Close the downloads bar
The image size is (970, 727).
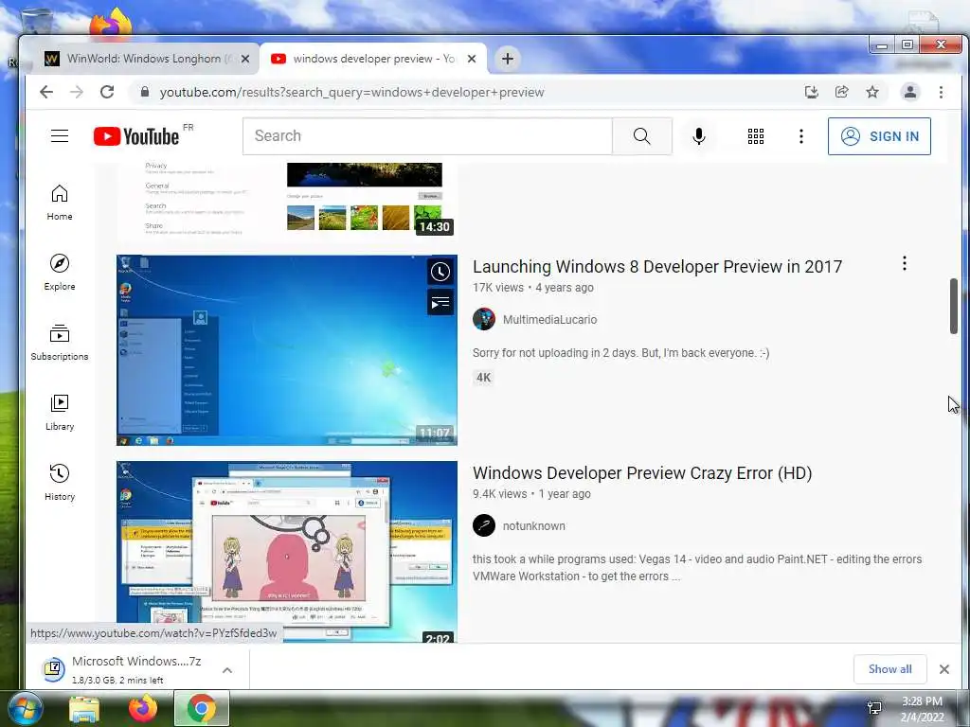(x=944, y=669)
